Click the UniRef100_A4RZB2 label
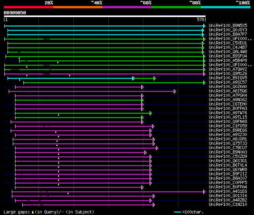This screenshot has width=254, height=215. point(228,200)
